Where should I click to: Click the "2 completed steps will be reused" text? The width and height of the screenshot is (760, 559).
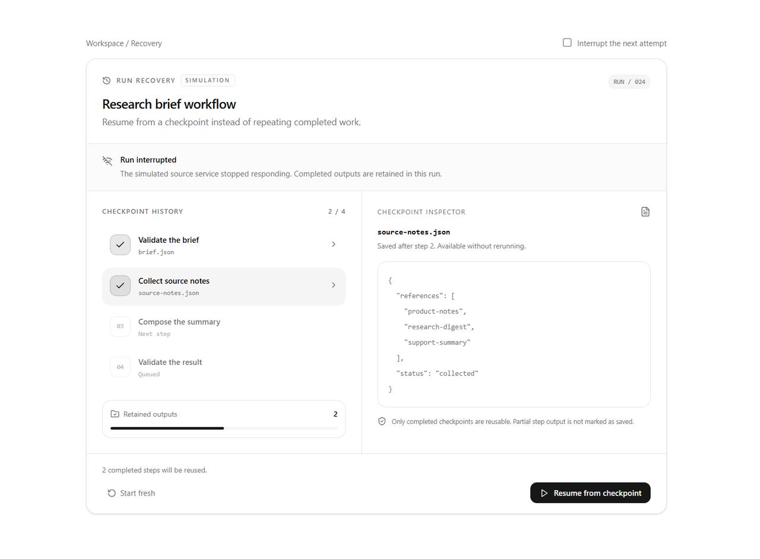tap(154, 470)
